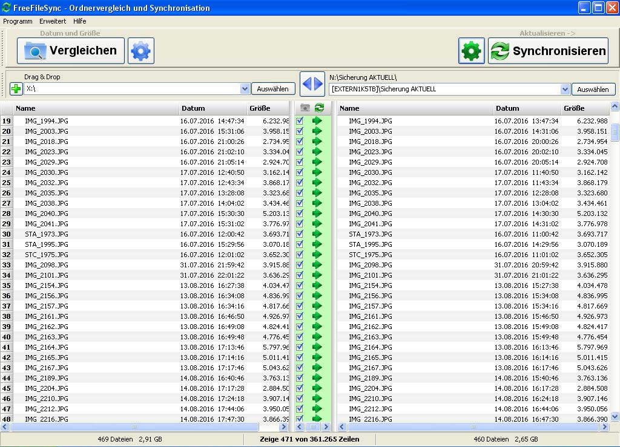Screen dimensions: 620x447
Task: Open the Programm menu
Action: tap(18, 21)
